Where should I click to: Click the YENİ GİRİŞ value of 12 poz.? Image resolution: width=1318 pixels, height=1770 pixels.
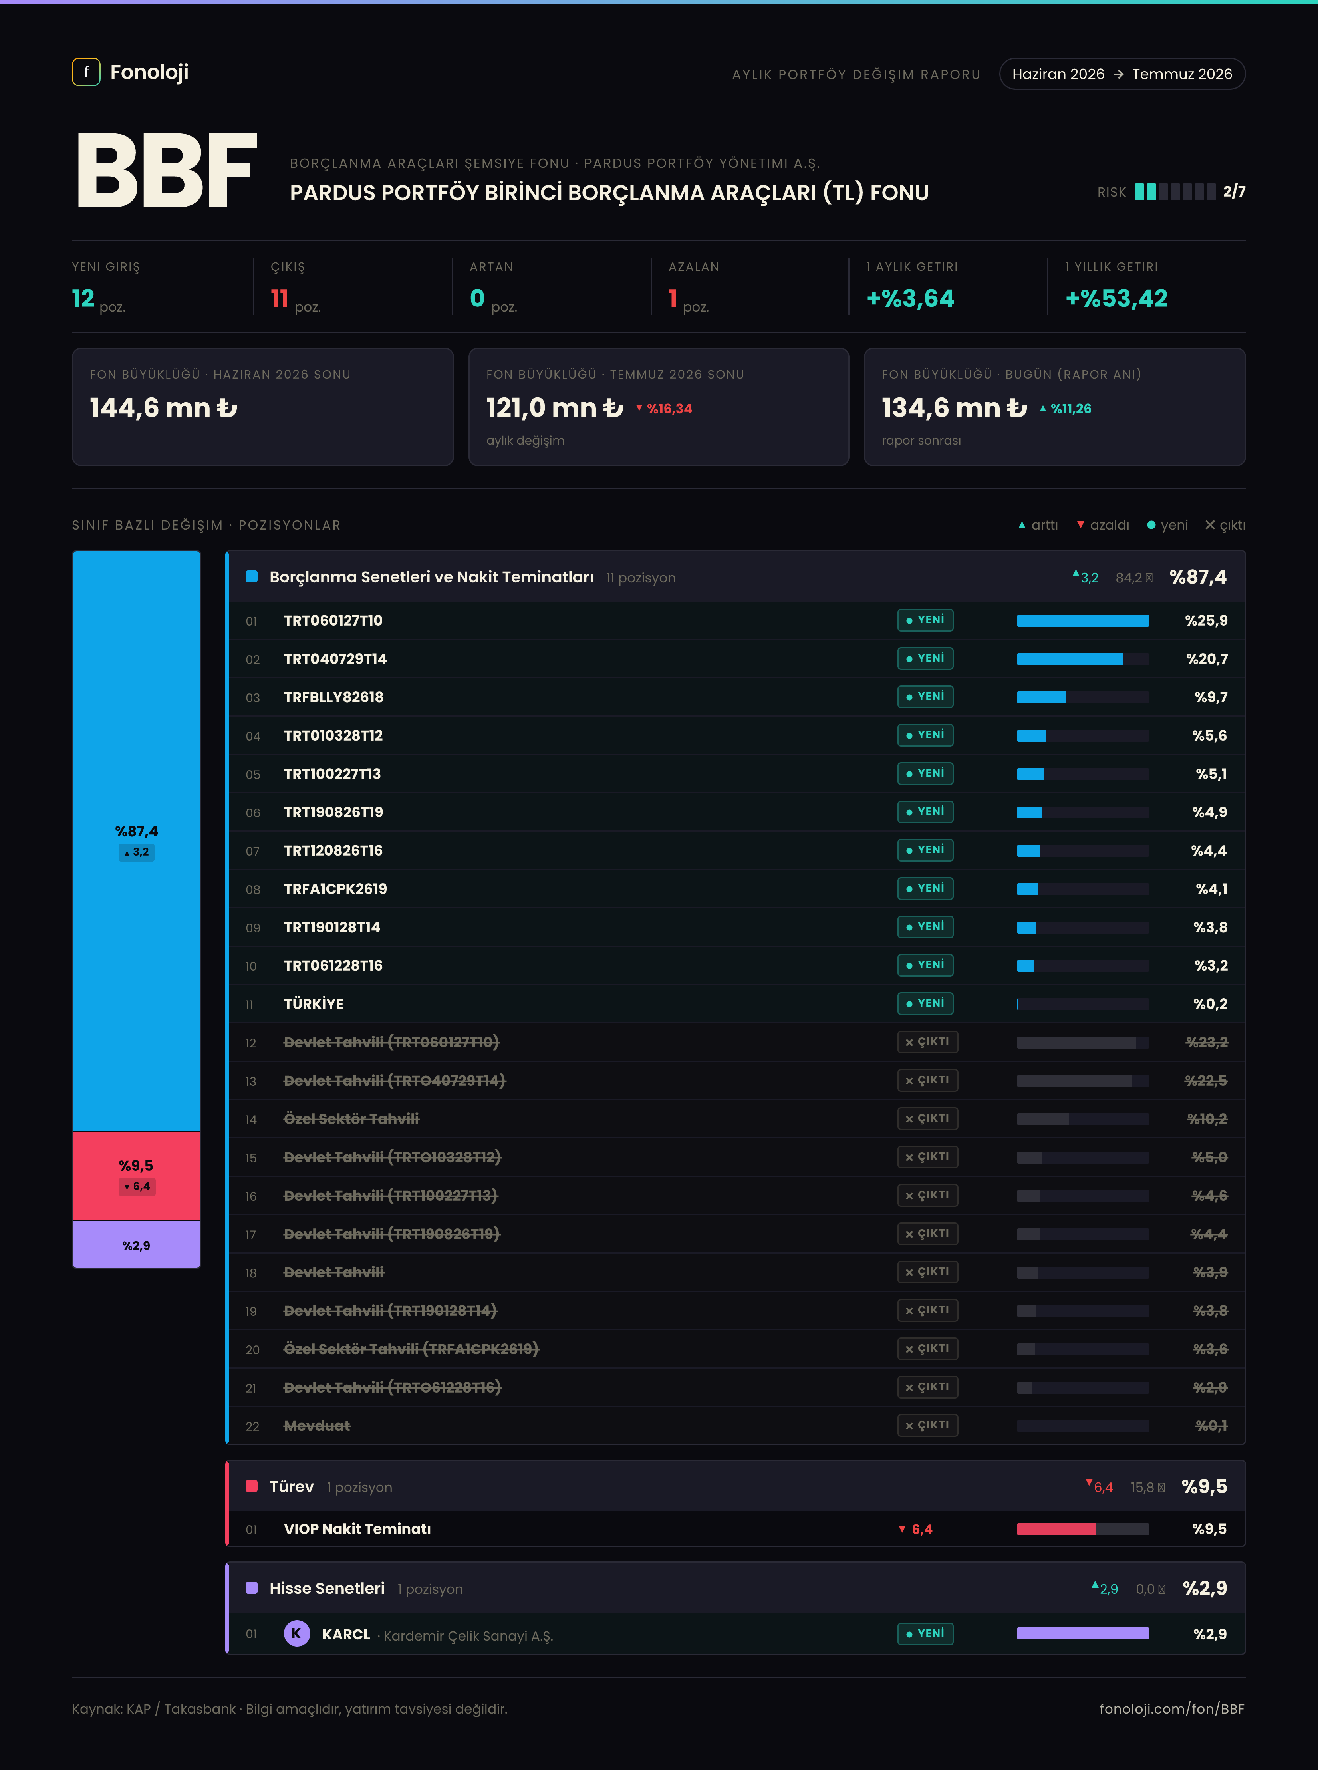pyautogui.click(x=98, y=299)
